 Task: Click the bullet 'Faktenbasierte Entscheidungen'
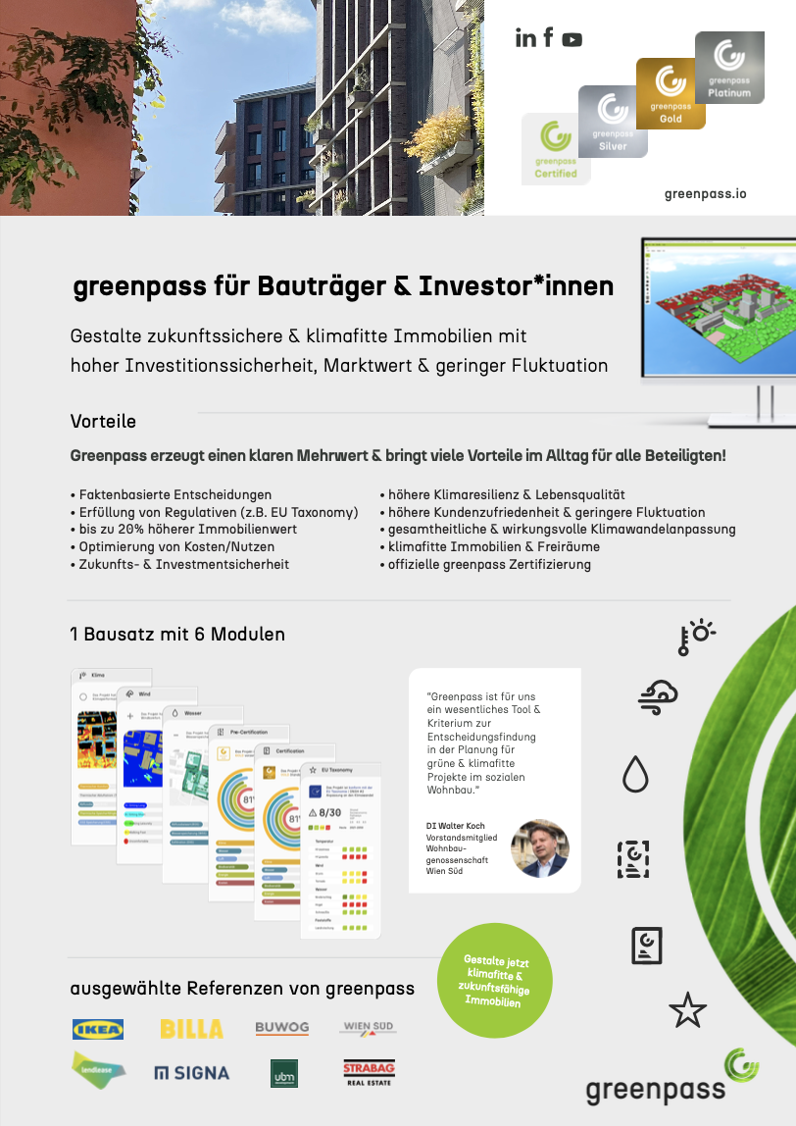click(x=171, y=494)
